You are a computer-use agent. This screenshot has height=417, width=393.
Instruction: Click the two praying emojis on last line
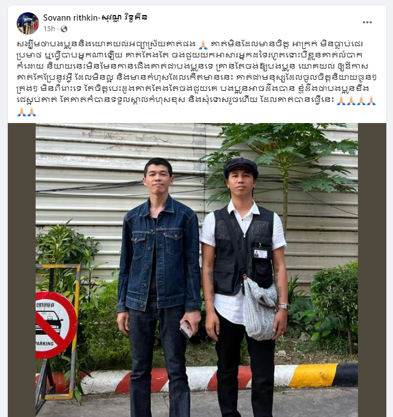click(27, 112)
